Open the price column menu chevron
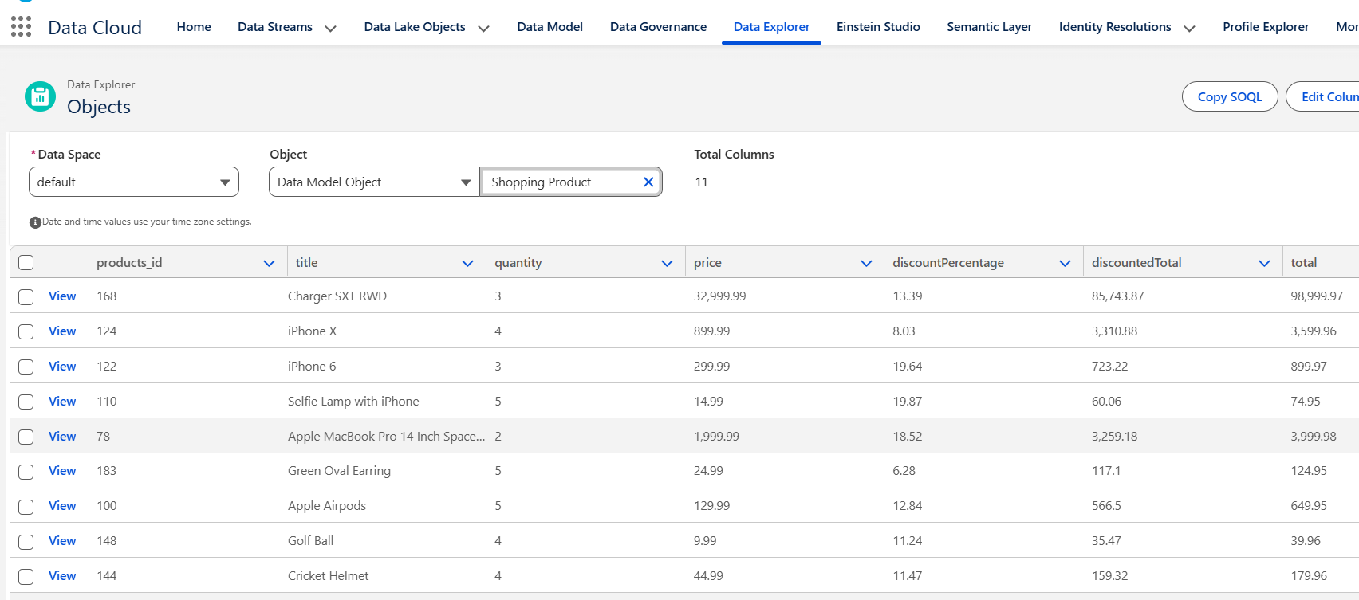 pyautogui.click(x=866, y=264)
